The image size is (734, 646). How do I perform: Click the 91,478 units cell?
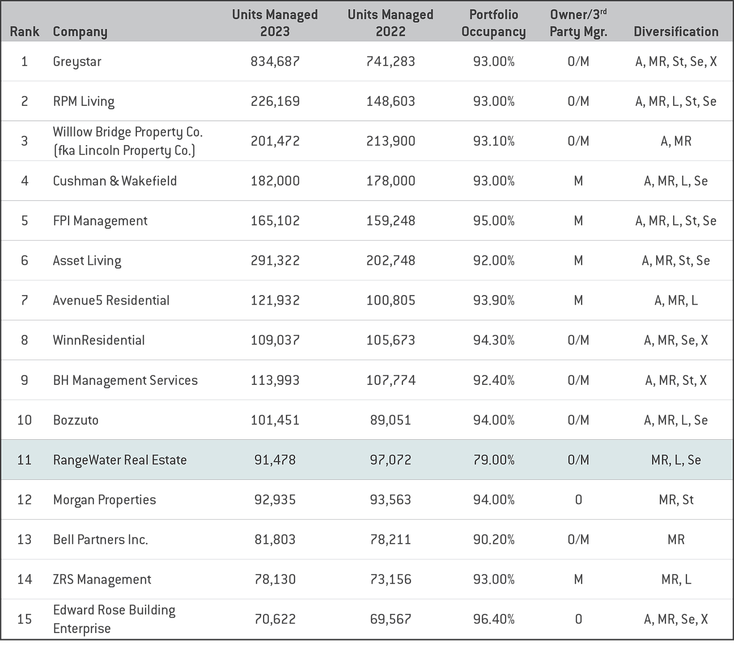pos(275,460)
